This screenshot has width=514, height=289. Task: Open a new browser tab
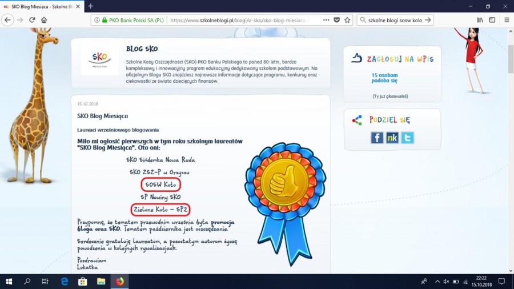pos(91,6)
